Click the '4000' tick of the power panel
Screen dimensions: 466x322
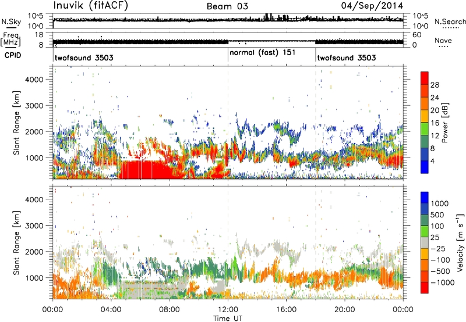(34, 80)
